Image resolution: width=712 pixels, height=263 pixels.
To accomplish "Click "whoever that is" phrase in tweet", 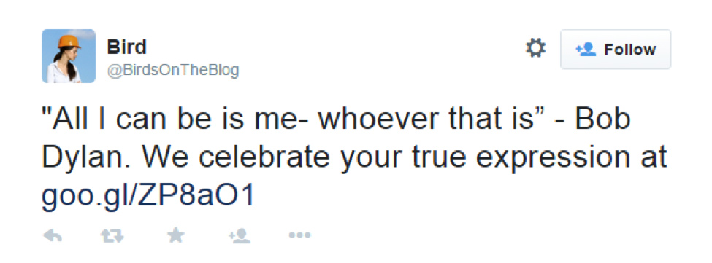I will click(x=426, y=119).
